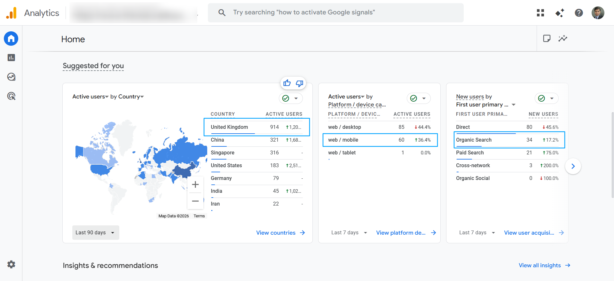Open the Advertising icon in the sidebar
Image resolution: width=614 pixels, height=281 pixels.
(x=11, y=96)
